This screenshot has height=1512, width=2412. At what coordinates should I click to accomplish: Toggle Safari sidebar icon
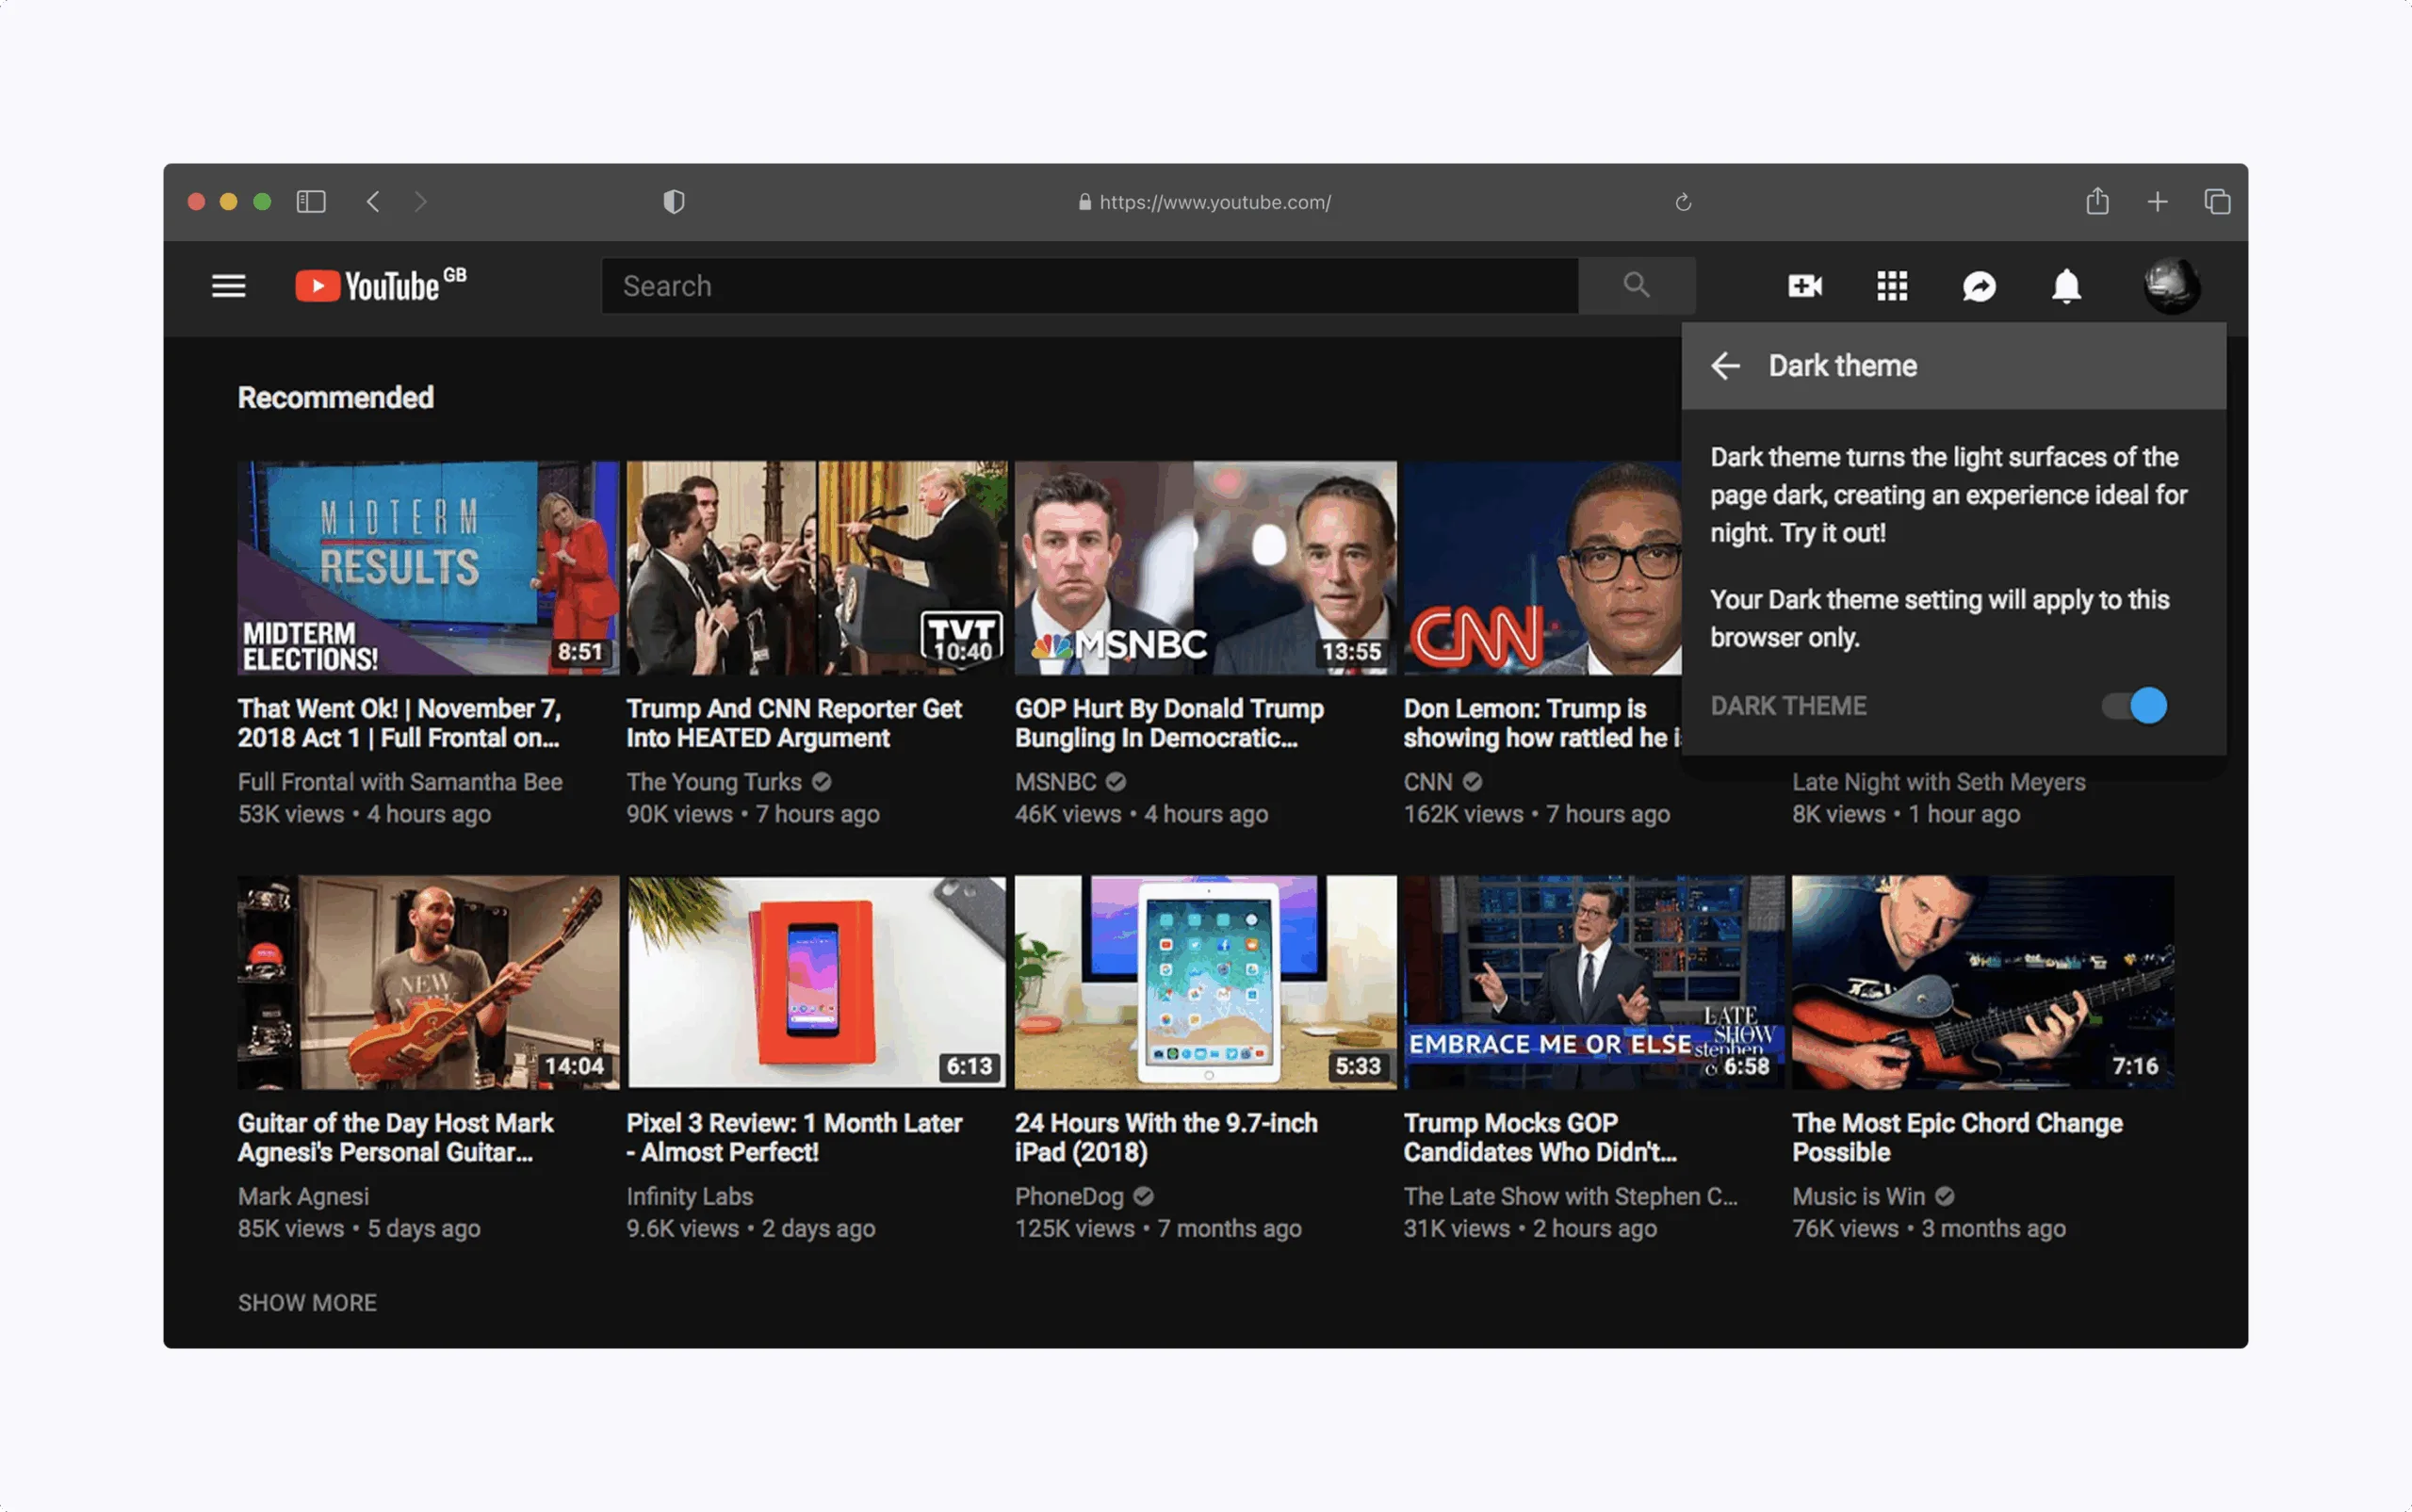311,202
